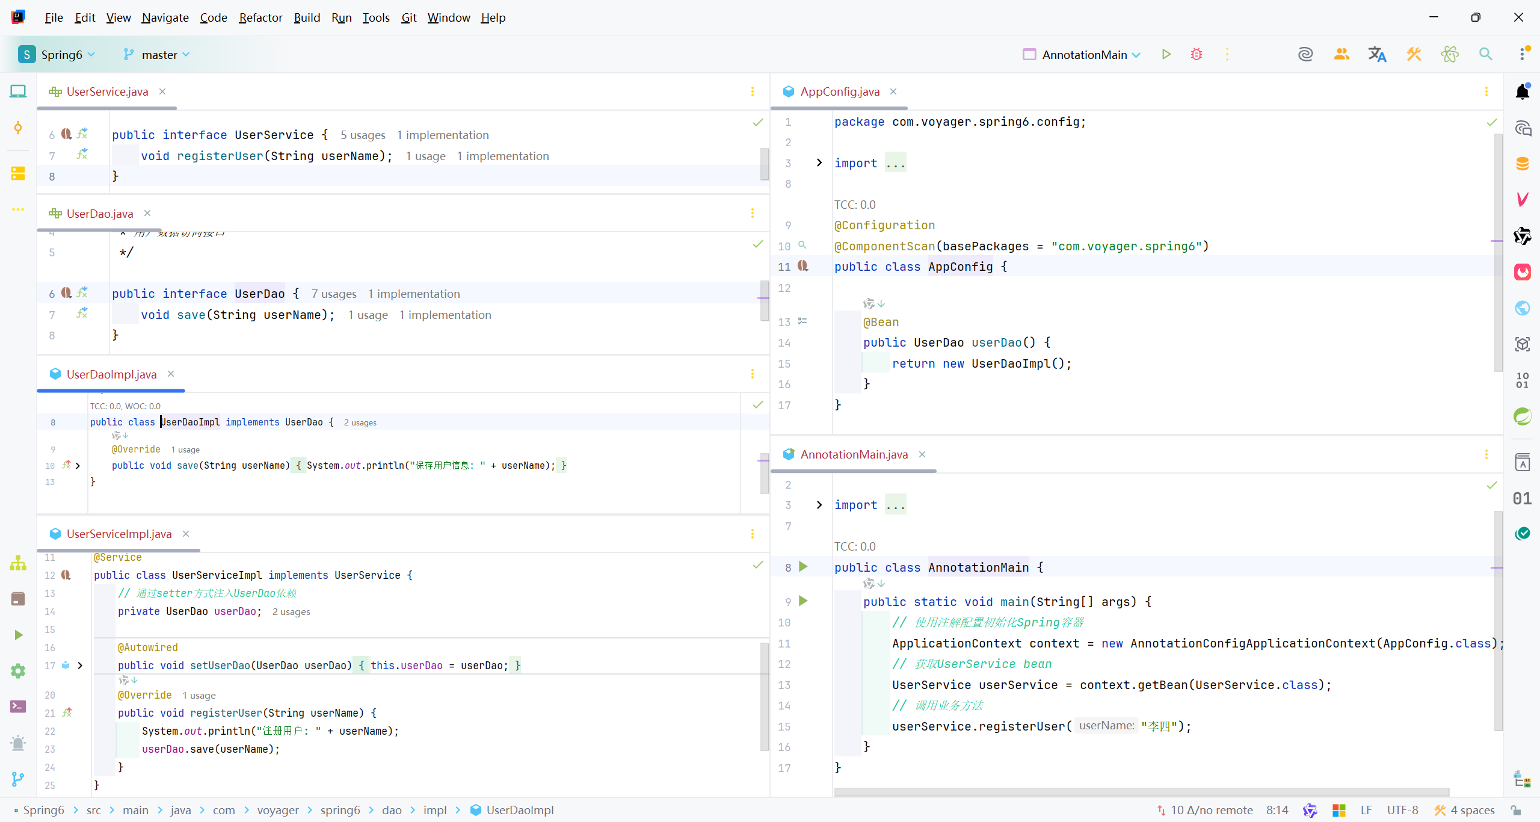
Task: Toggle the read-only lock icon in status bar
Action: (1516, 810)
